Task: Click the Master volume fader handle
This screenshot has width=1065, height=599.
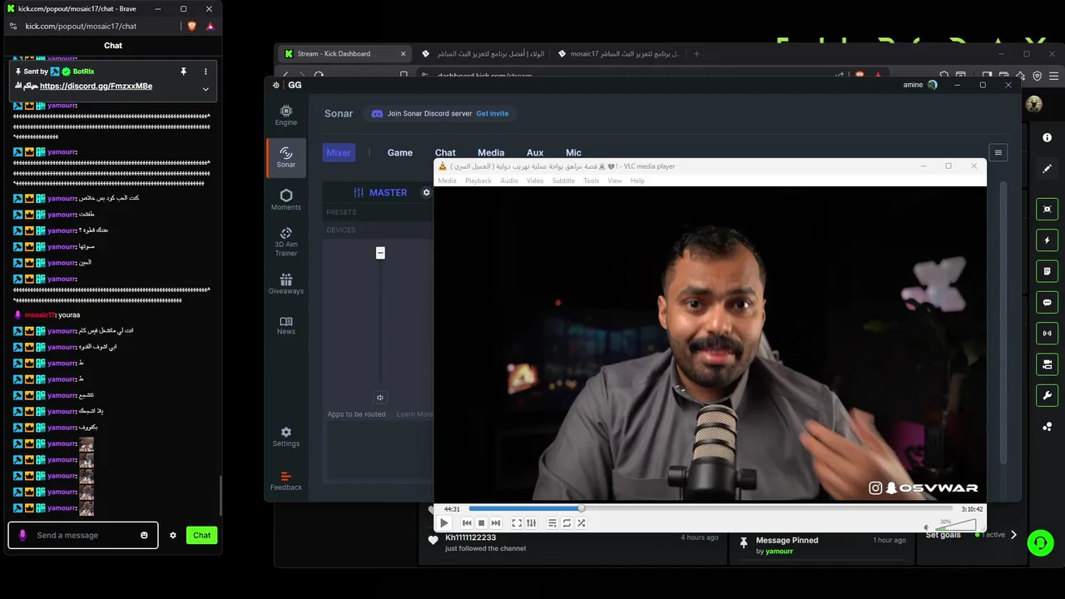Action: pyautogui.click(x=380, y=253)
